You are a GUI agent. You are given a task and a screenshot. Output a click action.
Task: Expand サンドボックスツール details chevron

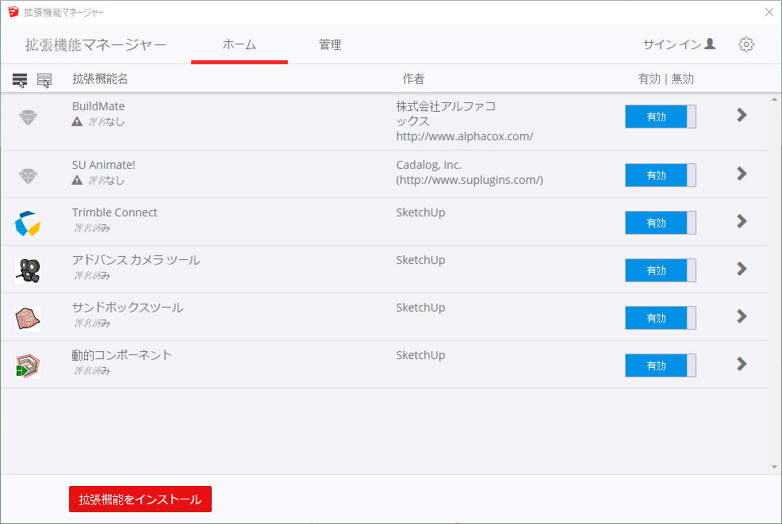[742, 316]
